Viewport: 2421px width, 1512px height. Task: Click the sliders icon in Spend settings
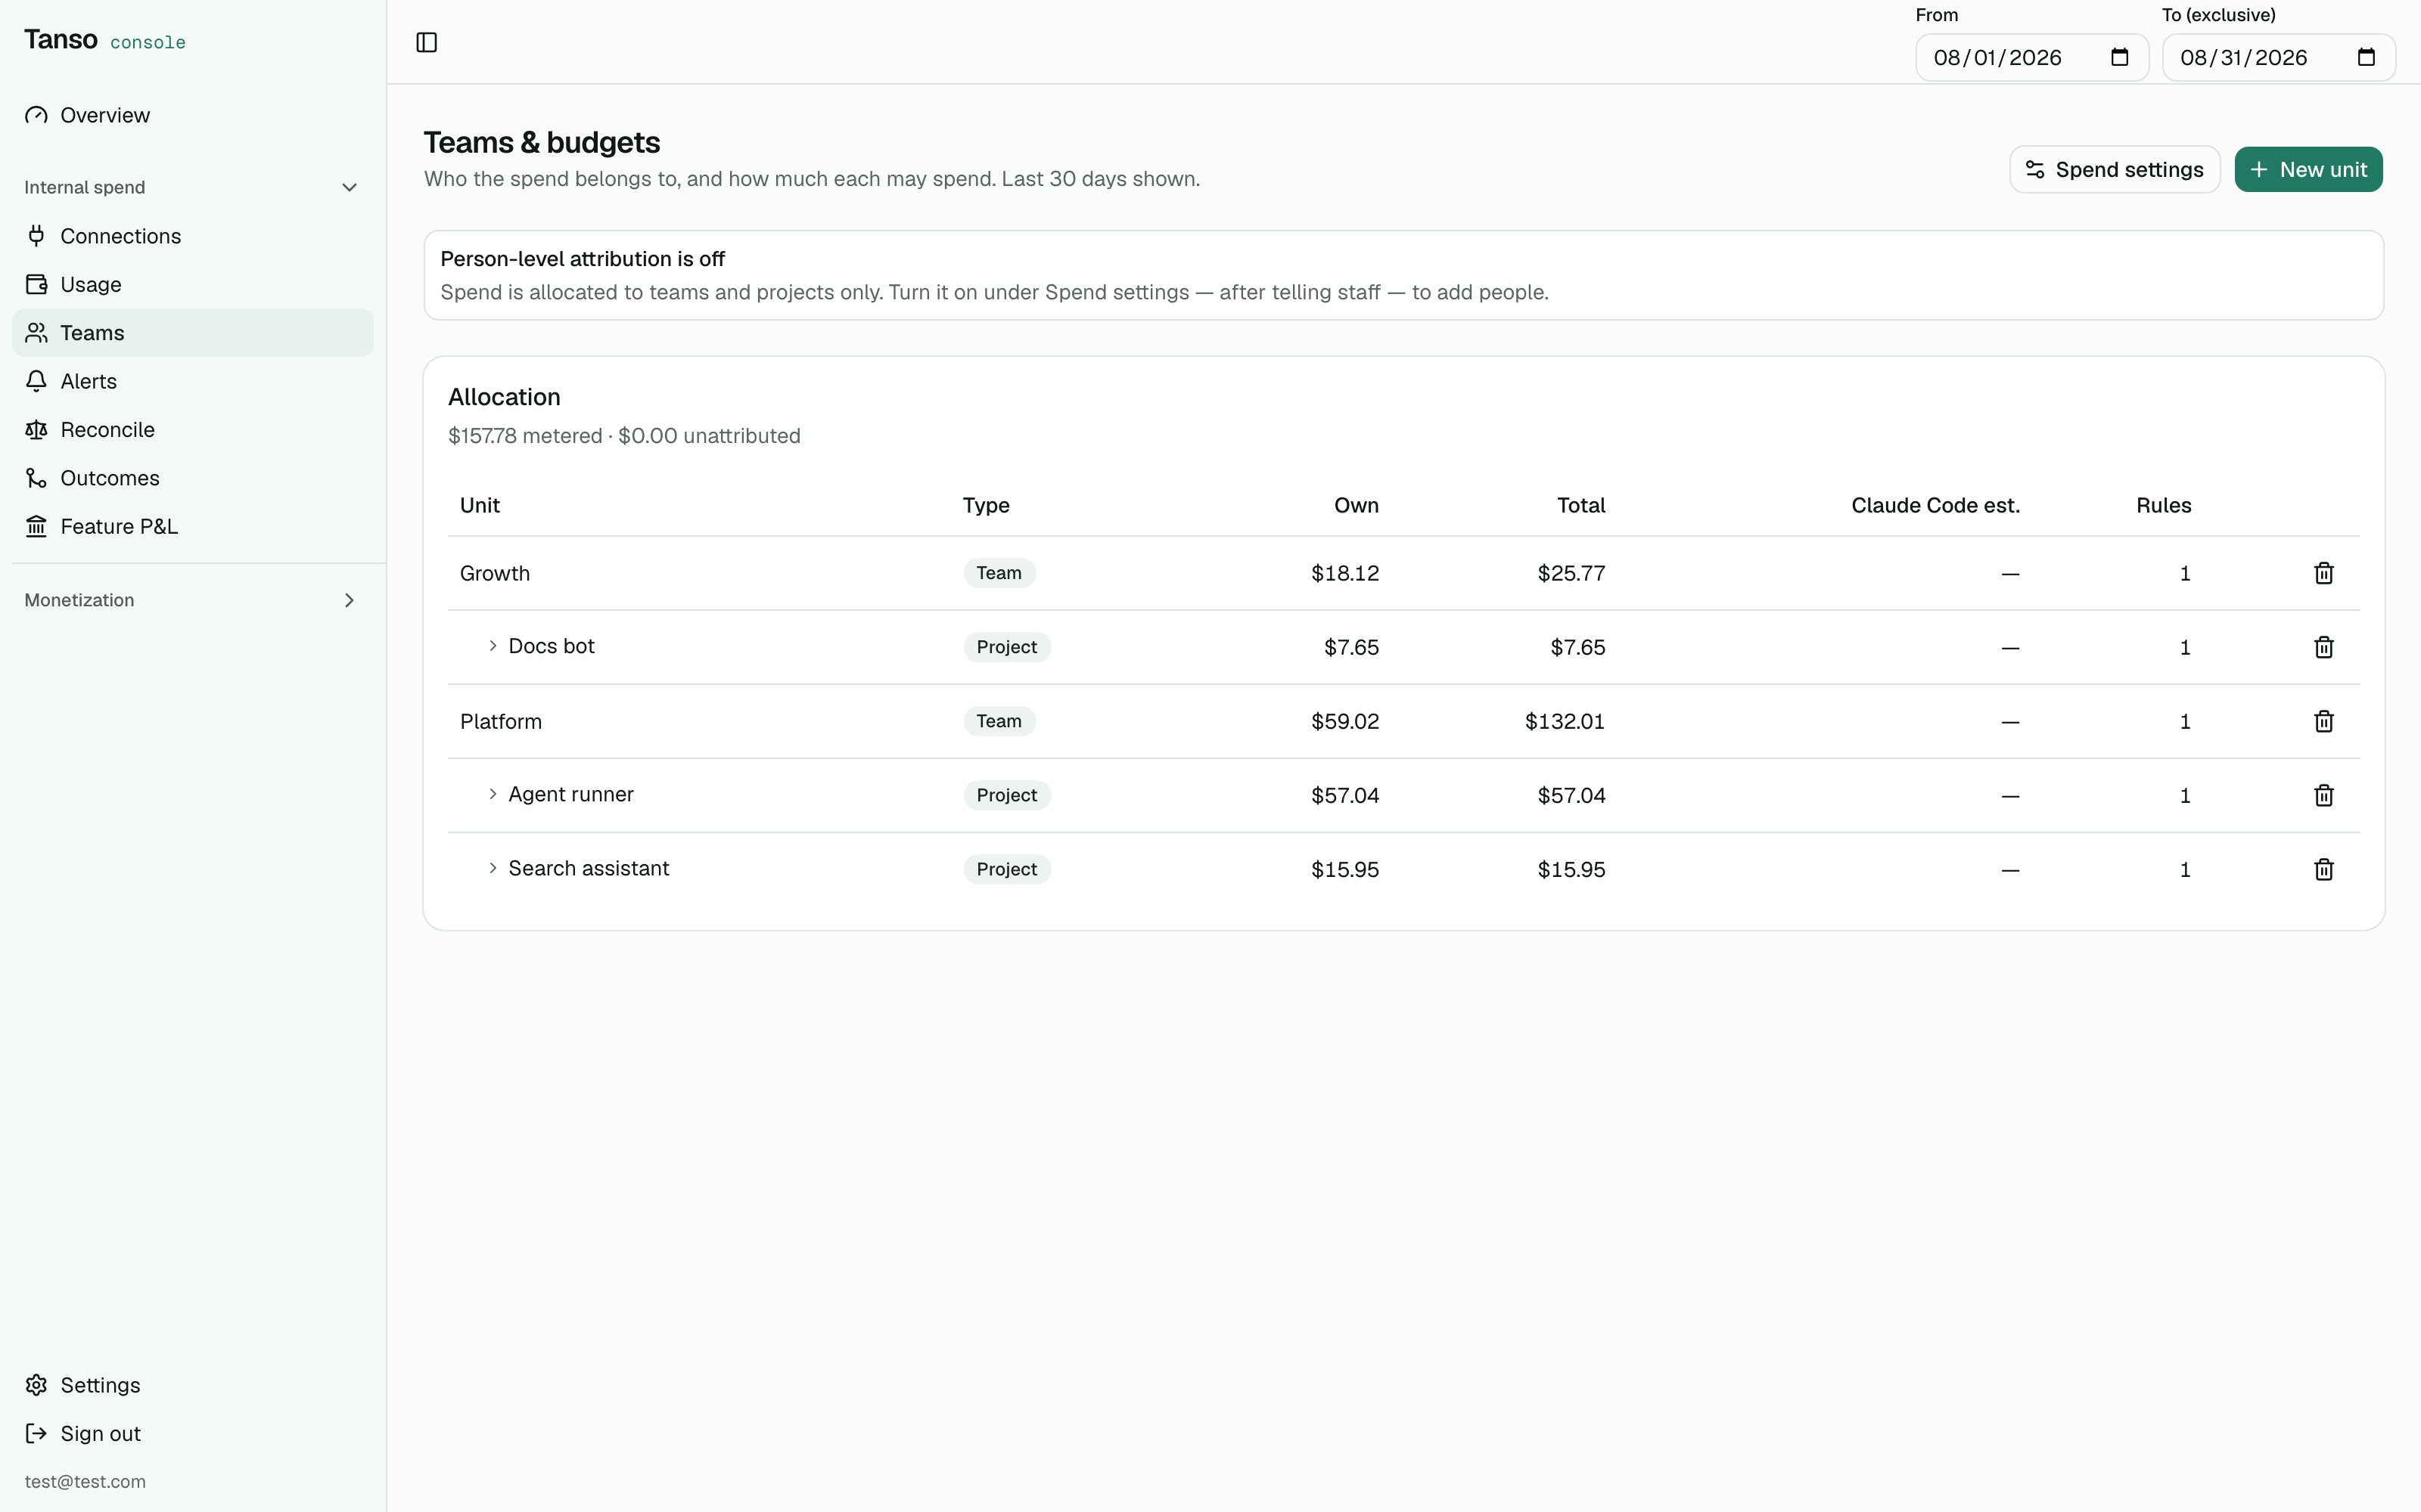pyautogui.click(x=2035, y=170)
